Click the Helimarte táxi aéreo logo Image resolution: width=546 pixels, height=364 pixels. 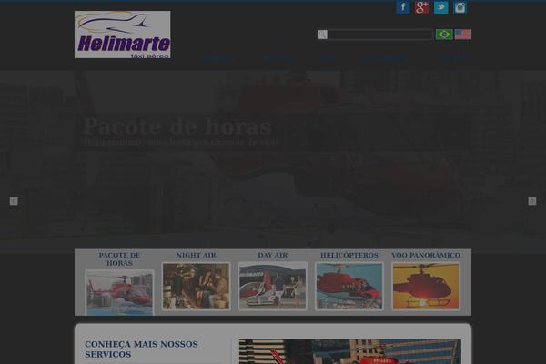[x=123, y=35]
